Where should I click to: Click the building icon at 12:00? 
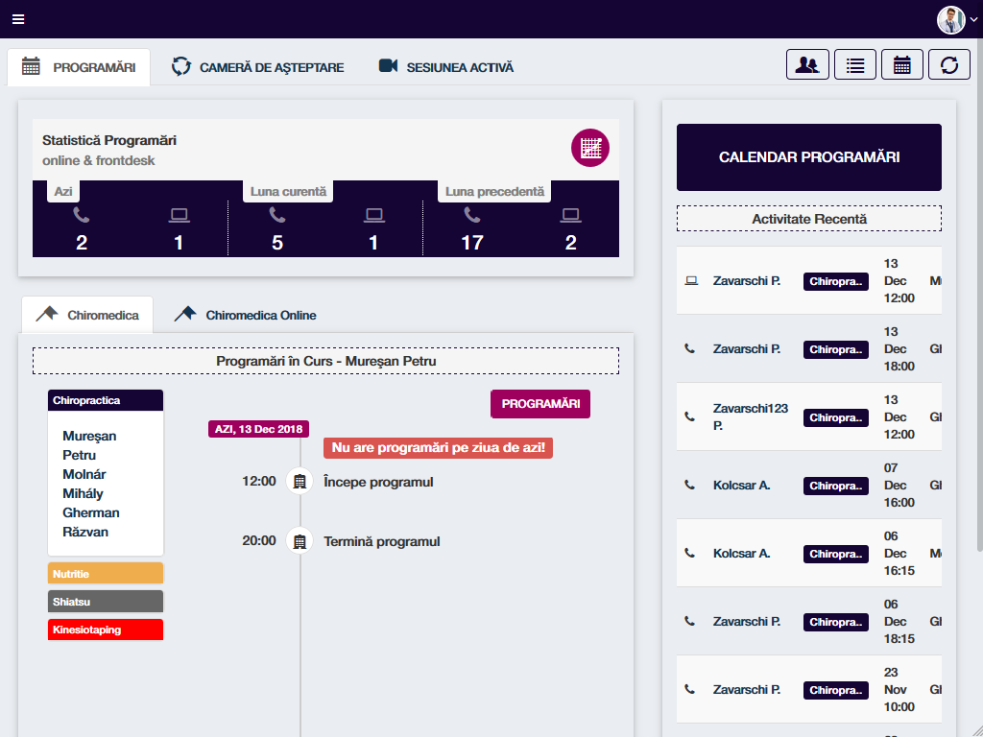click(x=300, y=482)
